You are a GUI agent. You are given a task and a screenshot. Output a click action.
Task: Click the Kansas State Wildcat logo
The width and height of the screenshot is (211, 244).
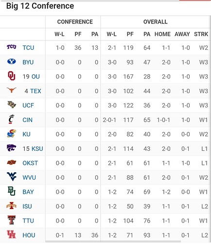(x=11, y=148)
